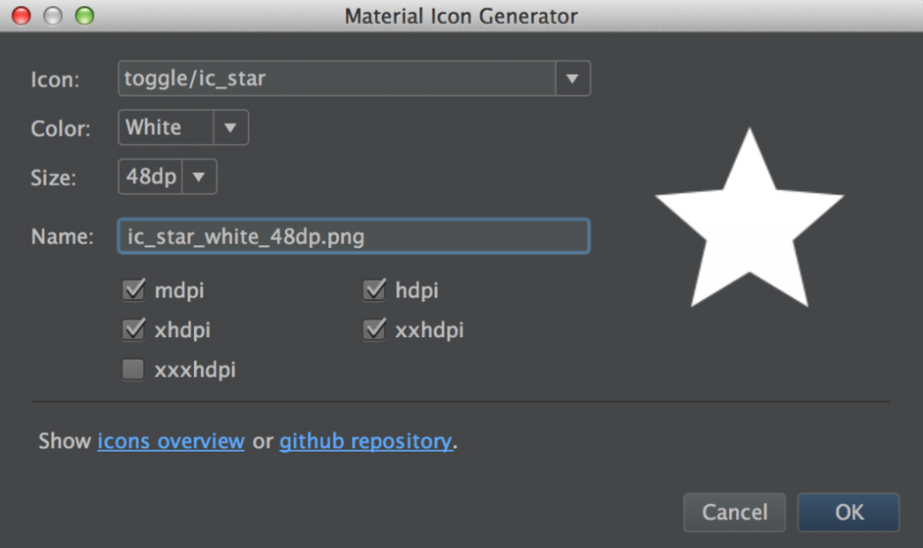Uncheck the mdpi density option

click(133, 289)
